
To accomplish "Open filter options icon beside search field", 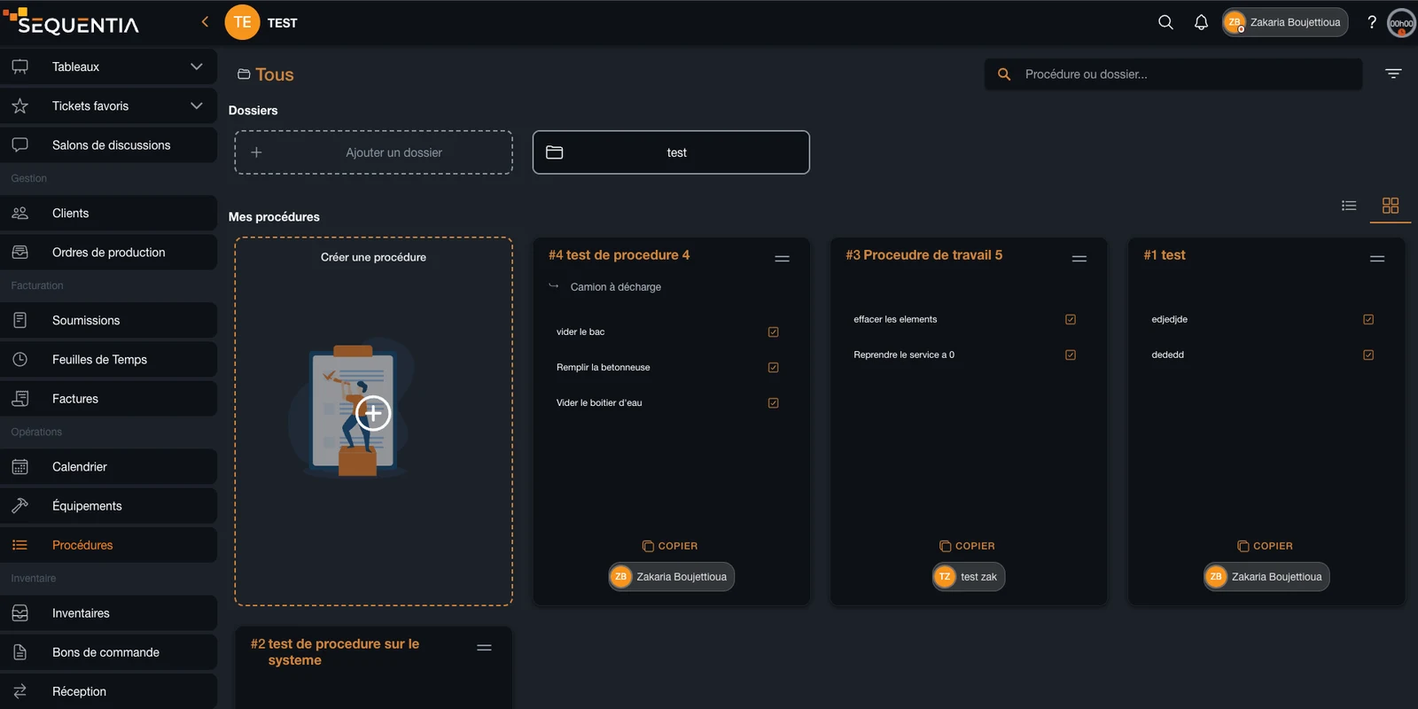I will pyautogui.click(x=1393, y=74).
